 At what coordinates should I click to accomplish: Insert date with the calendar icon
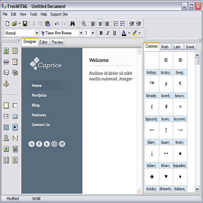(x=15, y=62)
